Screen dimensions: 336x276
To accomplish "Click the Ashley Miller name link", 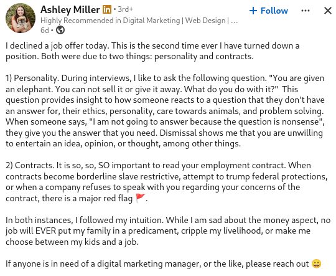I will 70,10.
